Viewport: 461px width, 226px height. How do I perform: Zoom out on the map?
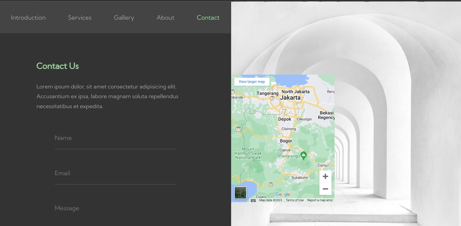point(325,189)
